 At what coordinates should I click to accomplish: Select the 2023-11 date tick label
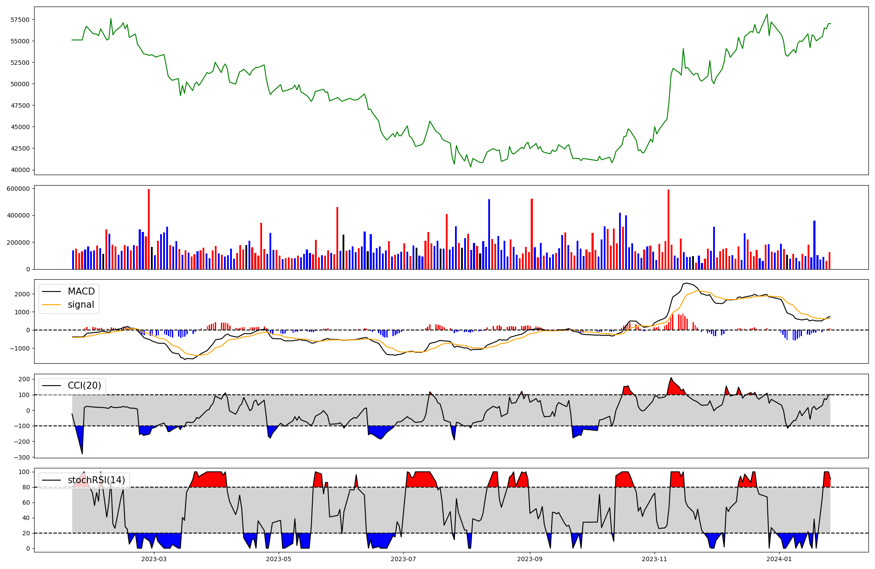tap(654, 559)
